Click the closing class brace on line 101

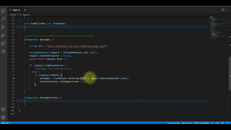click(19, 110)
